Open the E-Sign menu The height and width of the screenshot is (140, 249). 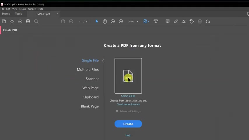22,9
